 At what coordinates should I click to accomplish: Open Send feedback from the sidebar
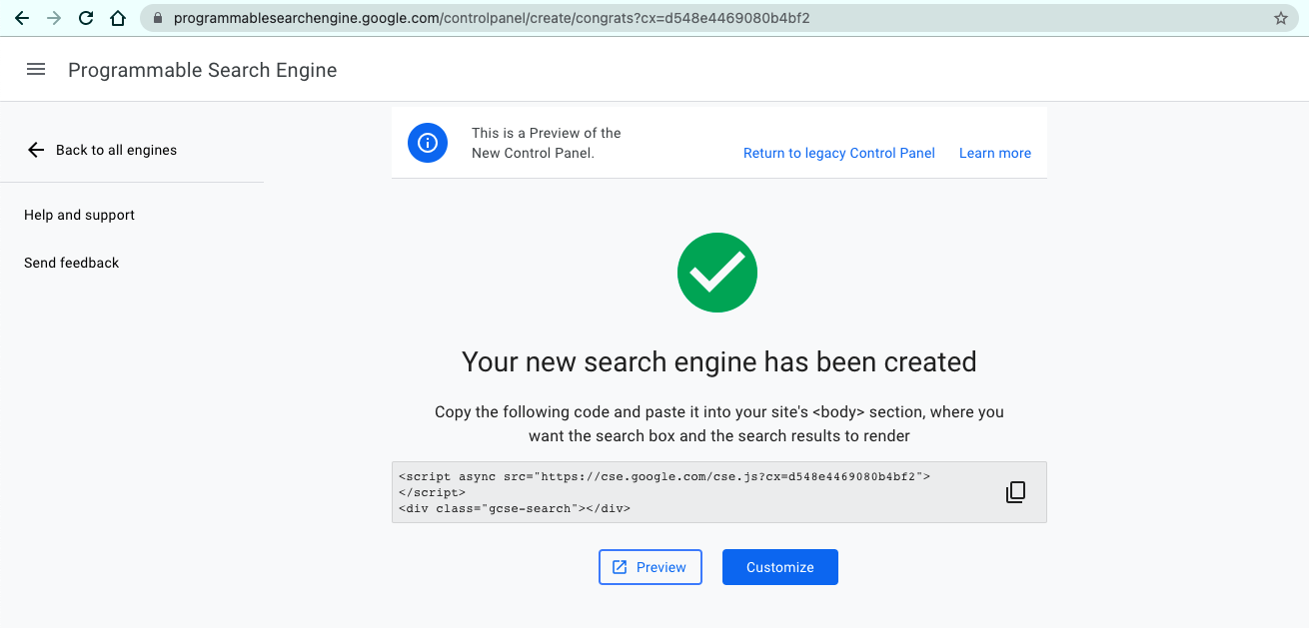(x=71, y=263)
